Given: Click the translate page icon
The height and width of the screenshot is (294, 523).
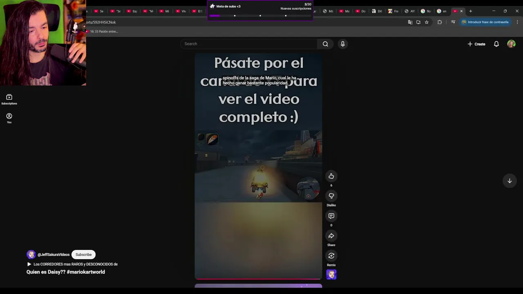Looking at the screenshot, I should (x=410, y=22).
